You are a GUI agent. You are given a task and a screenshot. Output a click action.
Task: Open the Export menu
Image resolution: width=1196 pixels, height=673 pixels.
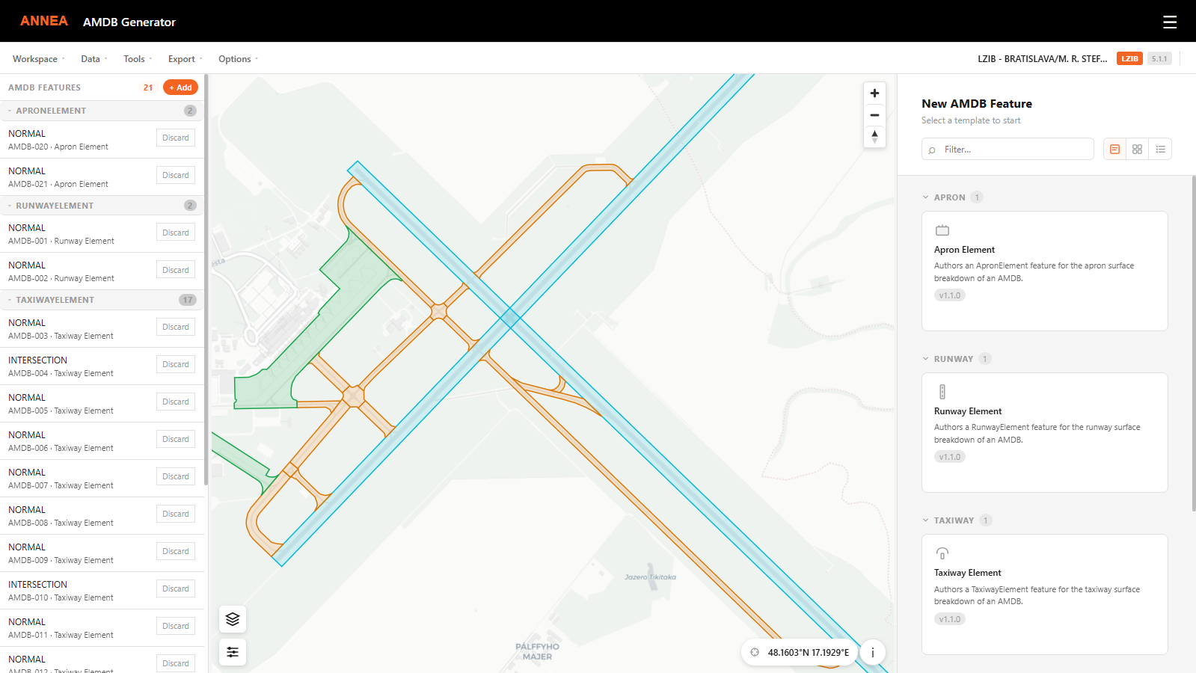[x=185, y=59]
